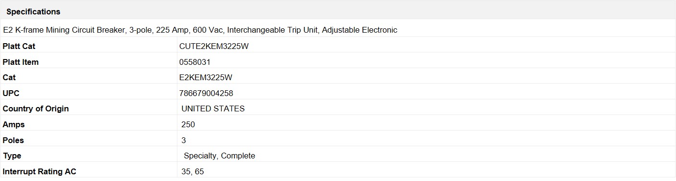Click the Country of Origin label
The width and height of the screenshot is (676, 181).
36,109
